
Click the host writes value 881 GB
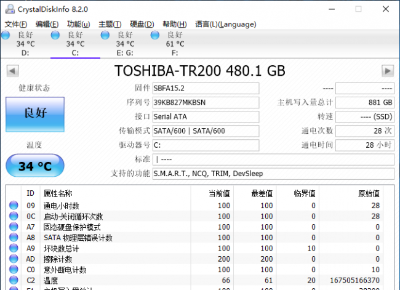(365, 103)
